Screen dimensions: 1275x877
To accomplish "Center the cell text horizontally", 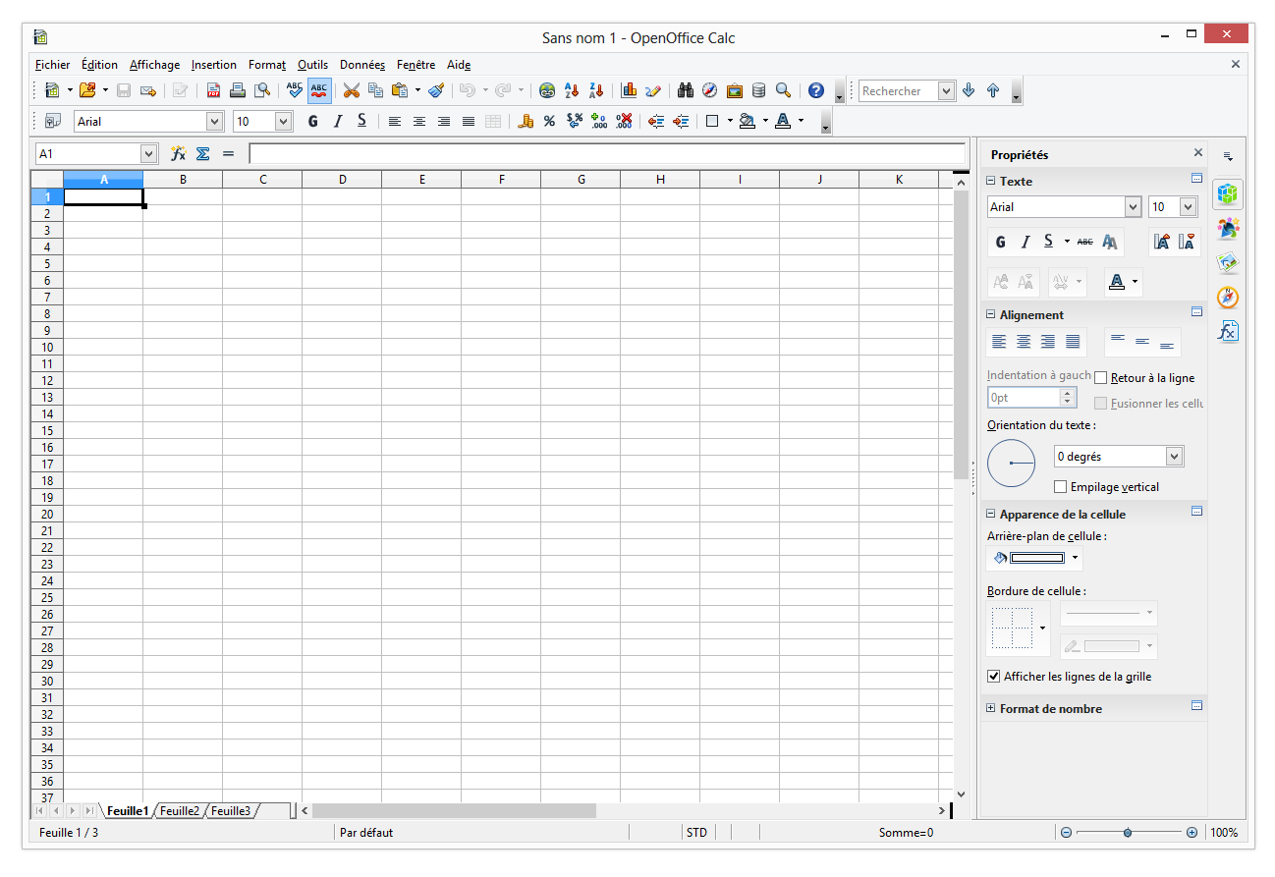I will (419, 121).
